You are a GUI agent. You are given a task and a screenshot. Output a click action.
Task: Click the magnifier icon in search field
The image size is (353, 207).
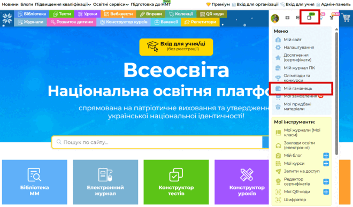pos(59,142)
